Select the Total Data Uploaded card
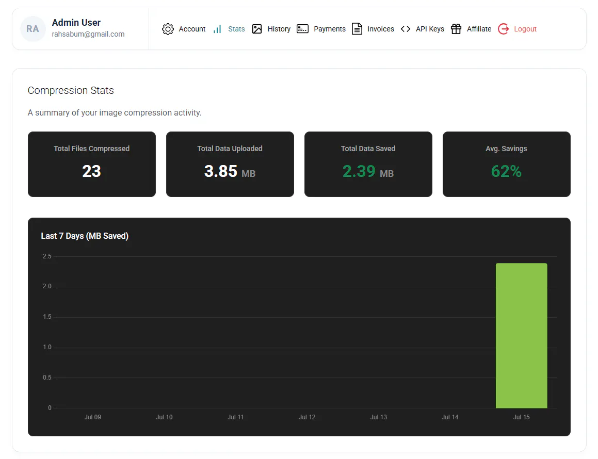 click(x=230, y=165)
